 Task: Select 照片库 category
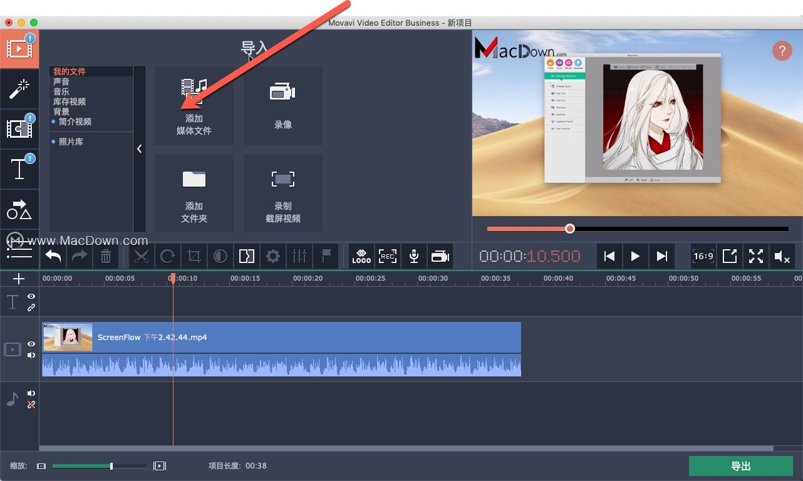[71, 142]
